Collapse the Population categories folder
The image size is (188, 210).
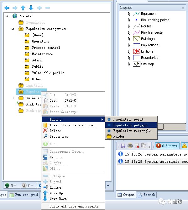[13, 29]
